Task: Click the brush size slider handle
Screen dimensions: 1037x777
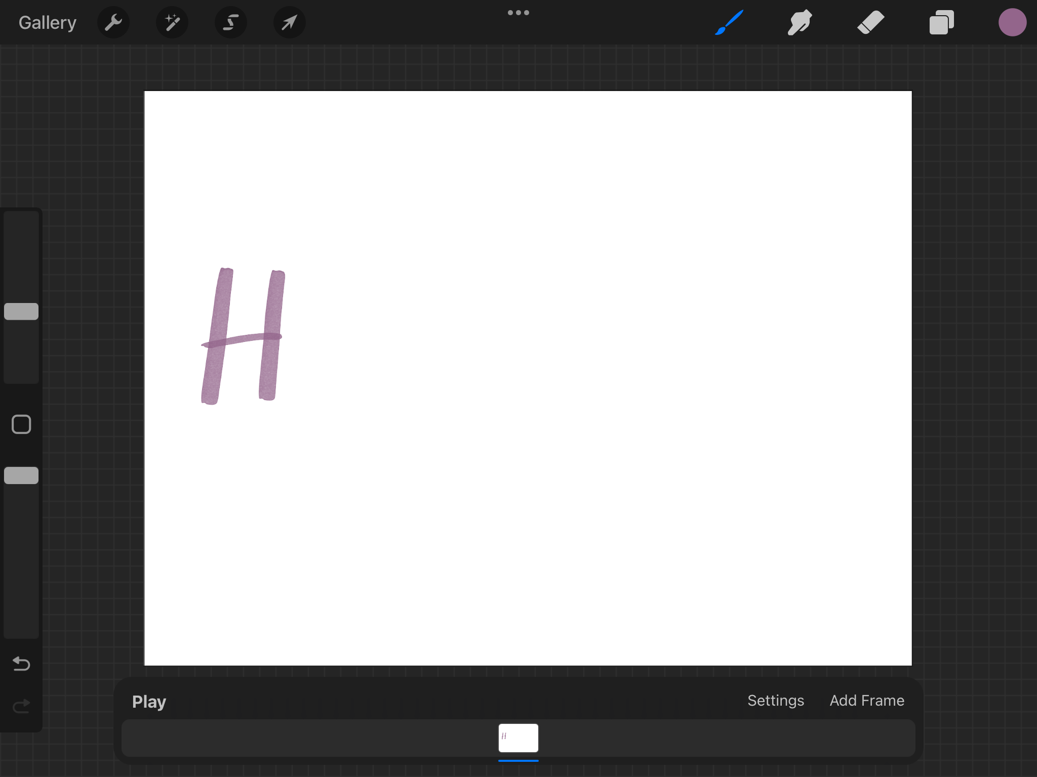Action: pyautogui.click(x=21, y=312)
